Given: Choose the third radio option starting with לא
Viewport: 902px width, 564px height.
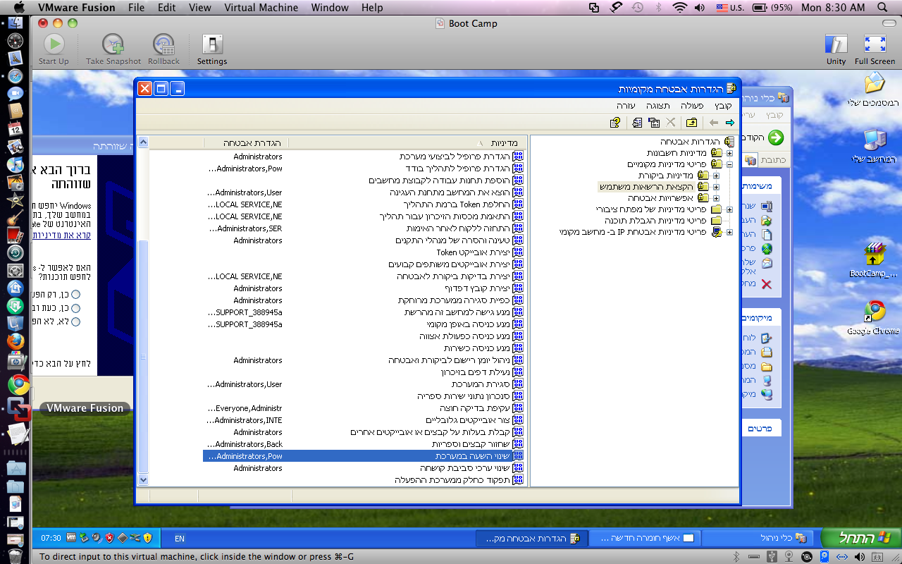Looking at the screenshot, I should [75, 321].
